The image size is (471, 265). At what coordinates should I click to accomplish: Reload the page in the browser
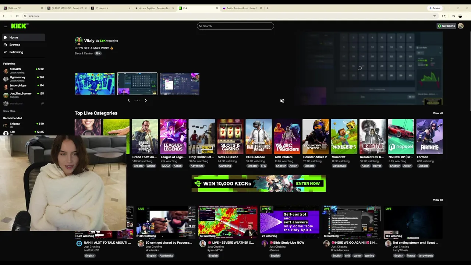(17, 16)
